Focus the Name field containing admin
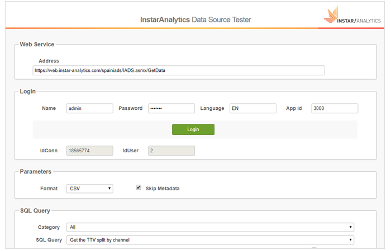 point(89,108)
